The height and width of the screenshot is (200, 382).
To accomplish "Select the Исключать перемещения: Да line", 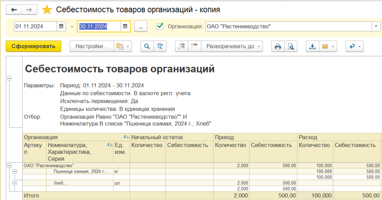I will coord(99,101).
